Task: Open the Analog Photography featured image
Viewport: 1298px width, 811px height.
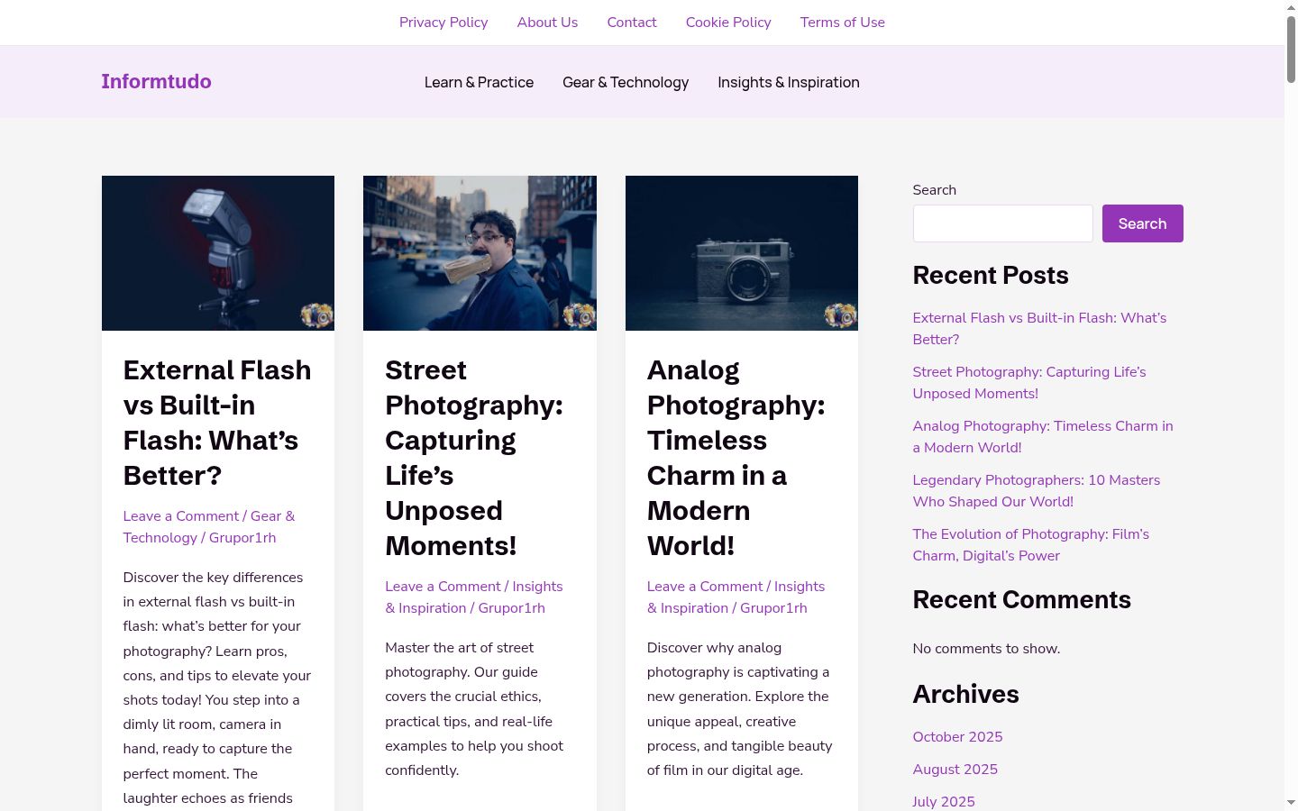Action: coord(742,253)
